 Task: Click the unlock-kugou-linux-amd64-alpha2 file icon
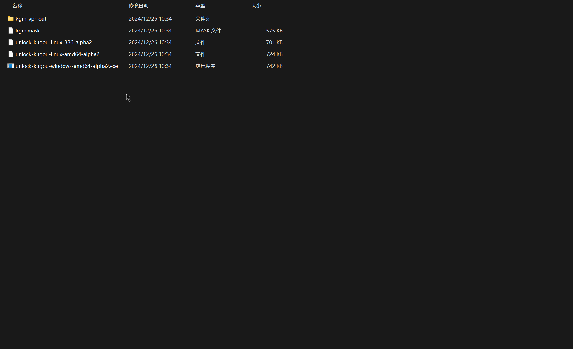tap(10, 54)
